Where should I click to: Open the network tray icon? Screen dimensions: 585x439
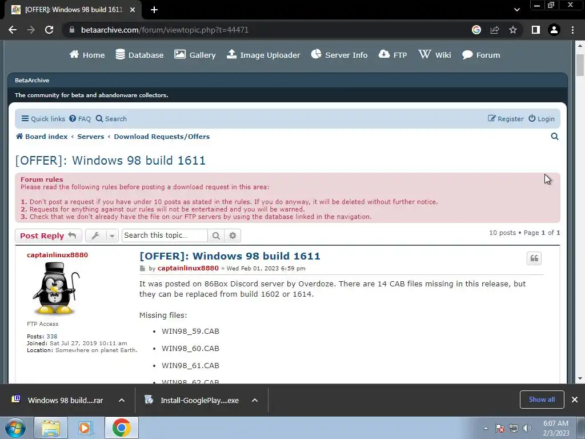coord(514,428)
